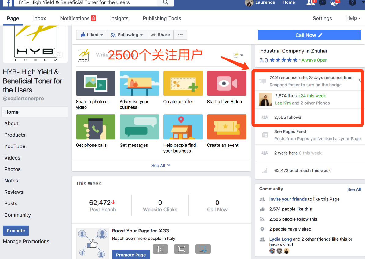Open the Publishing Tools tab

(162, 18)
